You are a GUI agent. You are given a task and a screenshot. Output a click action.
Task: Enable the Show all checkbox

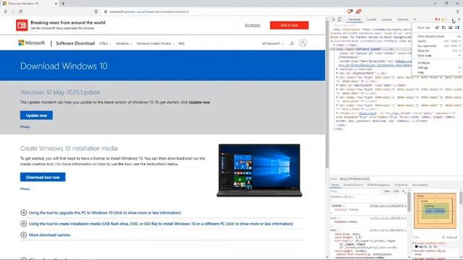[x=443, y=237]
